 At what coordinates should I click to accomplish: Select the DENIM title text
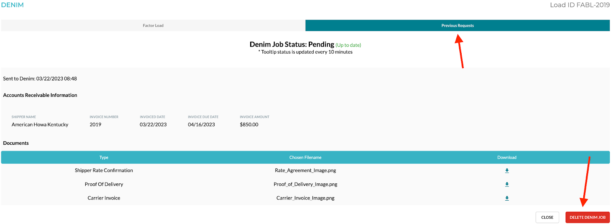(x=13, y=5)
